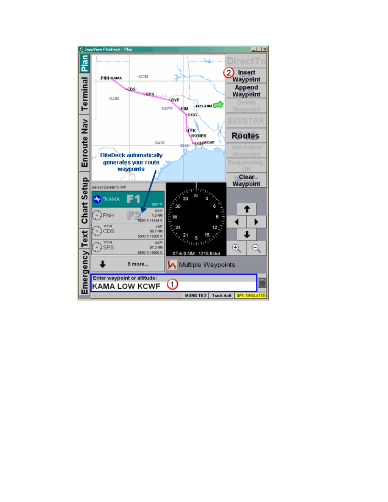
Task: Switch to the Plan tab
Action: pyautogui.click(x=85, y=63)
